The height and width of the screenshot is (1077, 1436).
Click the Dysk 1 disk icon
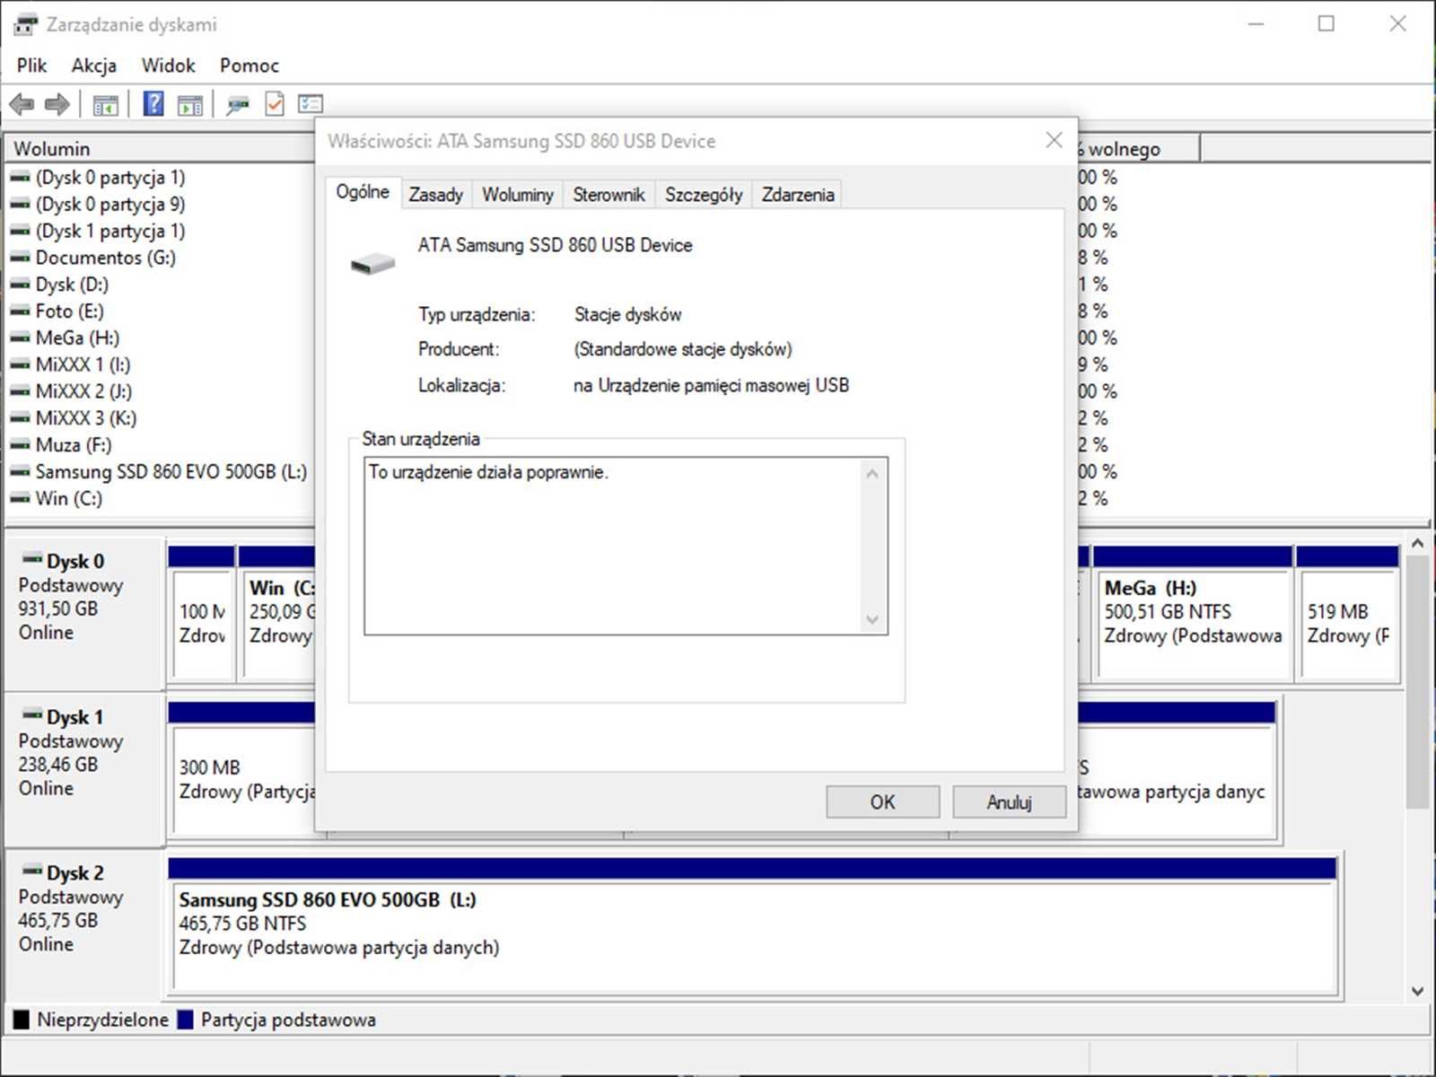32,715
